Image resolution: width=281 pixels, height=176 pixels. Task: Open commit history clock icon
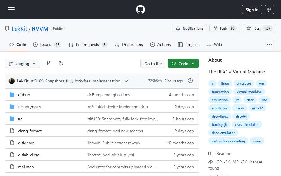(x=190, y=81)
